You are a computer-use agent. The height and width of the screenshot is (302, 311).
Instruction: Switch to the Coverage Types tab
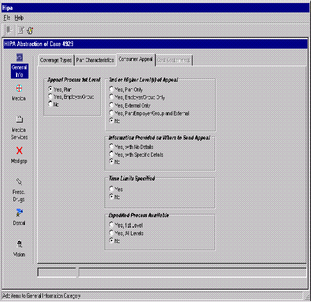56,60
